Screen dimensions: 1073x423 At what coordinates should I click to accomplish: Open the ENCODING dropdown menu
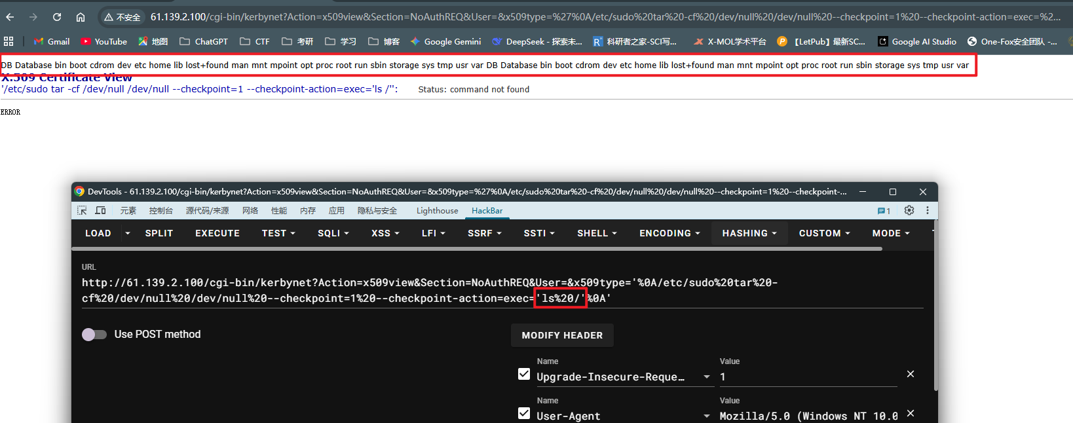(669, 233)
